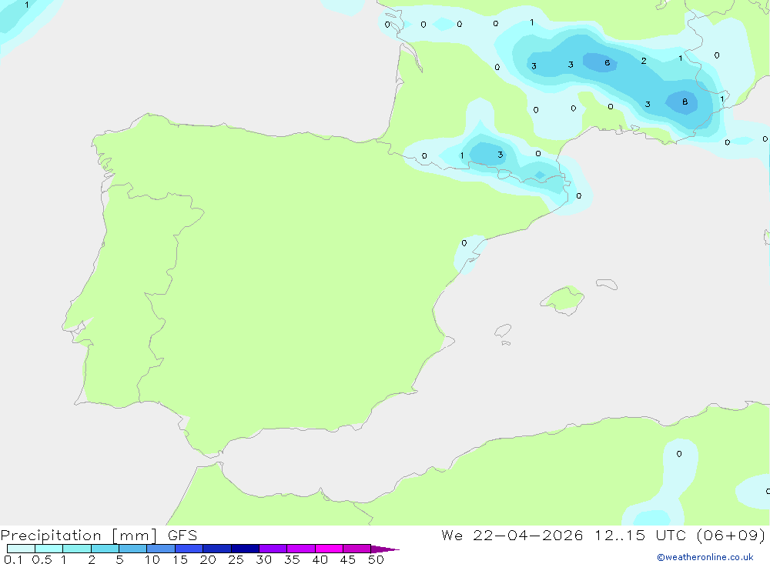Select the '15' legend scale label
The image size is (770, 564).
180,559
